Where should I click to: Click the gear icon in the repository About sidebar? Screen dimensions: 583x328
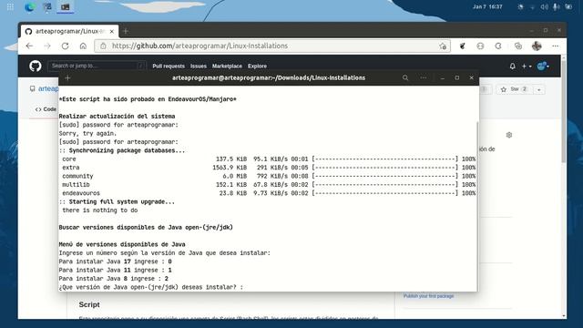click(509, 135)
